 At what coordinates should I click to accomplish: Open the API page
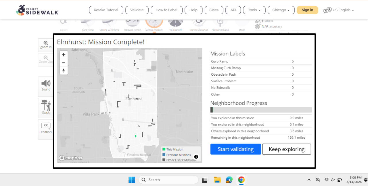point(233,10)
